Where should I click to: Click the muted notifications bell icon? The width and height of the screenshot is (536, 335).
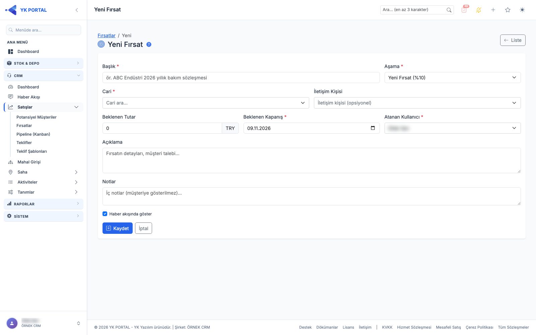[479, 10]
